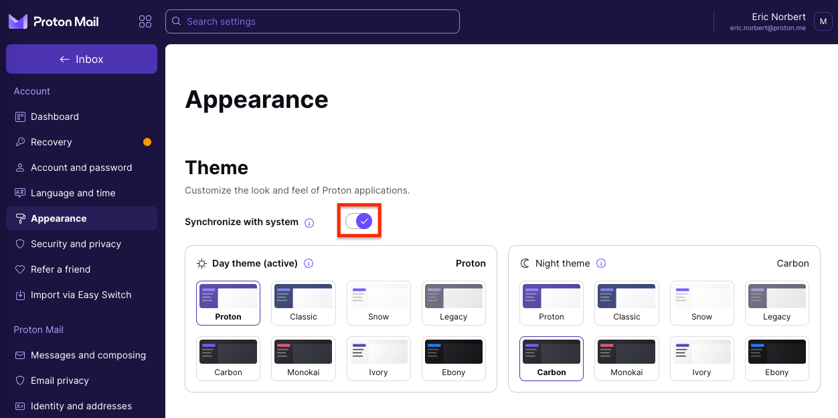Screen dimensions: 838x418
Task: Click info icon next to Day theme
Action: point(309,263)
